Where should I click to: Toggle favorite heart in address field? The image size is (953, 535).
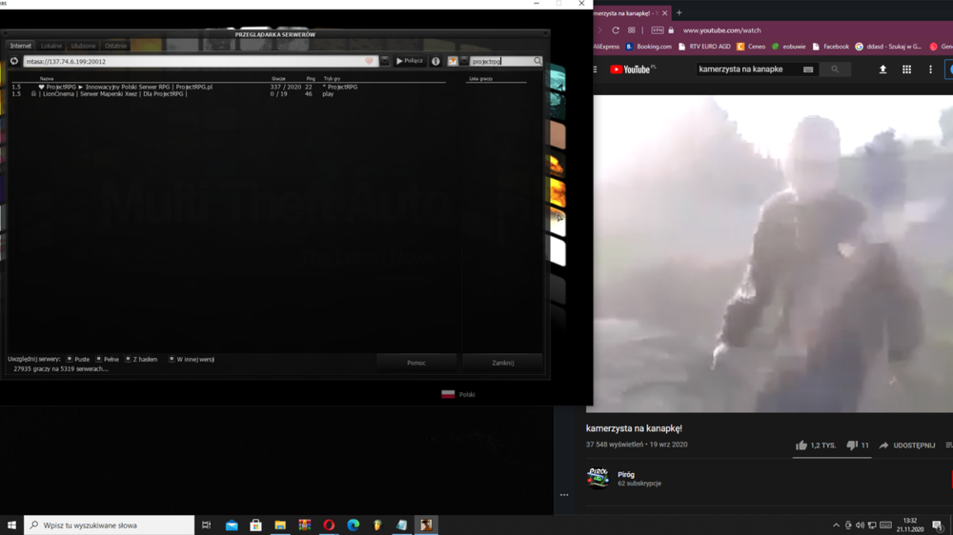coord(369,61)
